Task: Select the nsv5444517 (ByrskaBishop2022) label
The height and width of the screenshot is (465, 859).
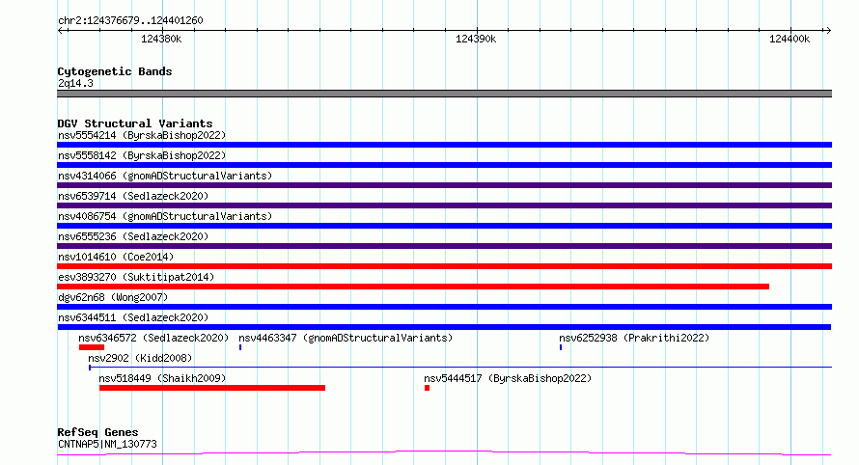Action: pos(508,378)
